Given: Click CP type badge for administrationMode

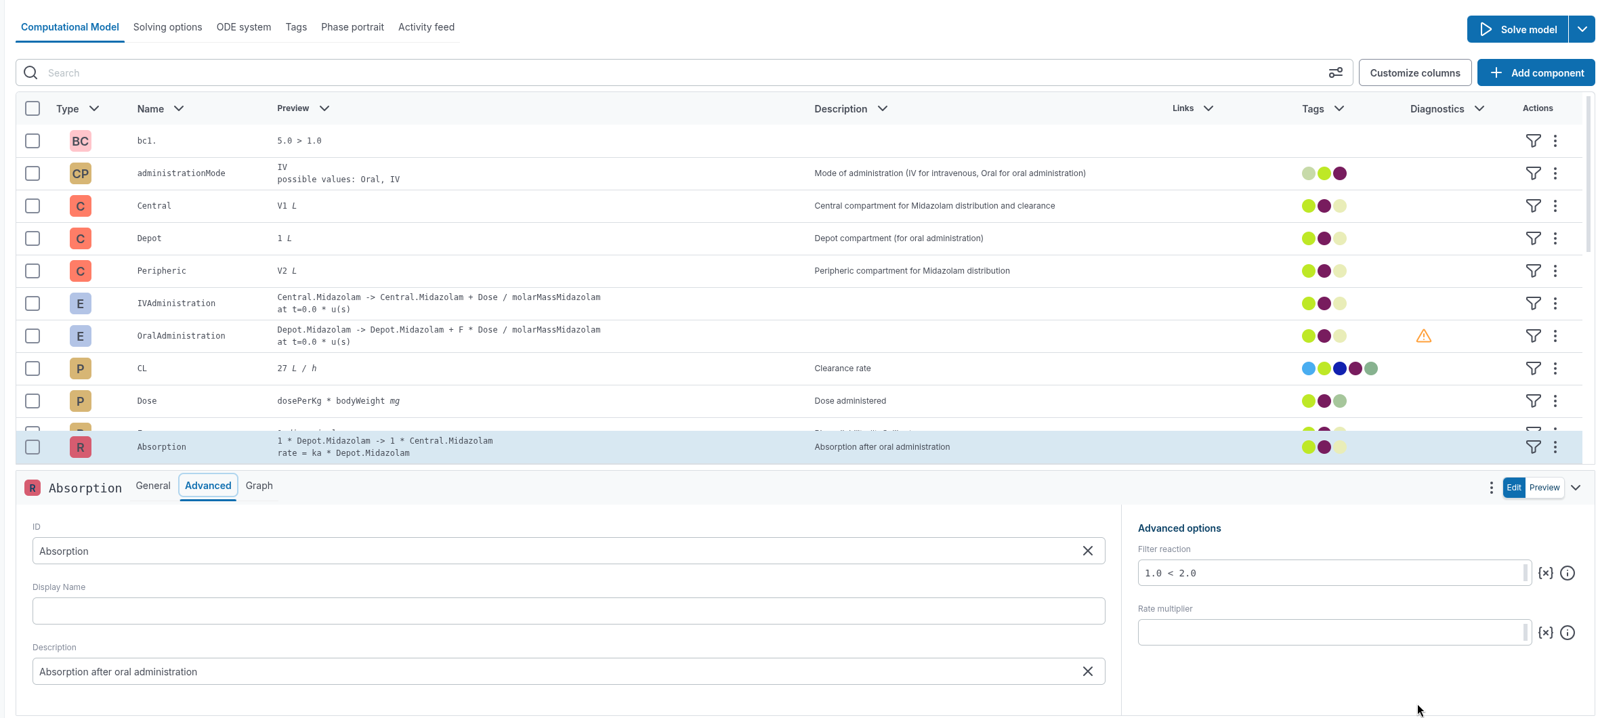Looking at the screenshot, I should 81,173.
